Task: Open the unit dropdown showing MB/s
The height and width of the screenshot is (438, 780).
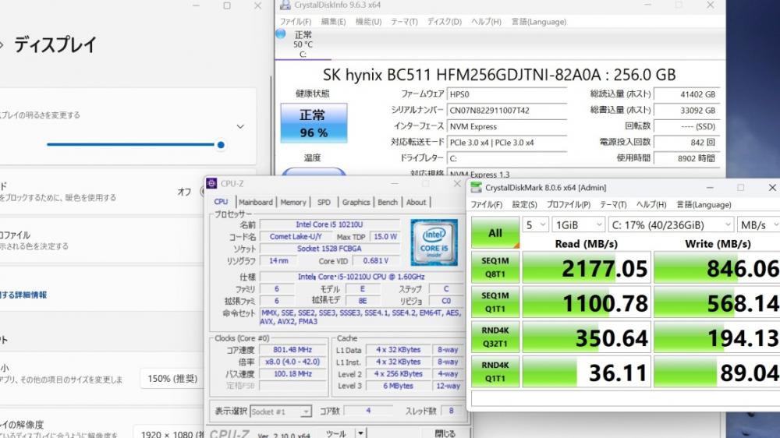Action: click(759, 224)
